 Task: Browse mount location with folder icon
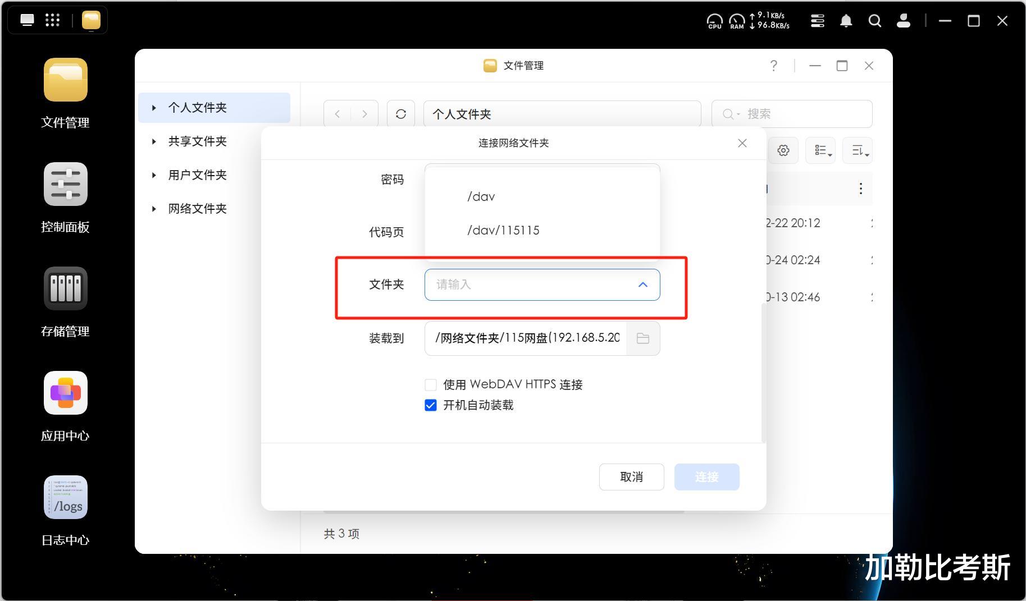point(643,338)
